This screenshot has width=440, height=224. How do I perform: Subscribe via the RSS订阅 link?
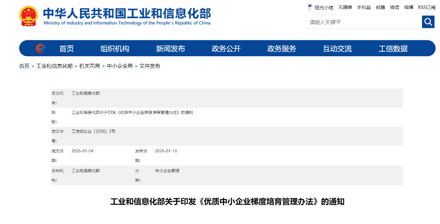pos(426,7)
